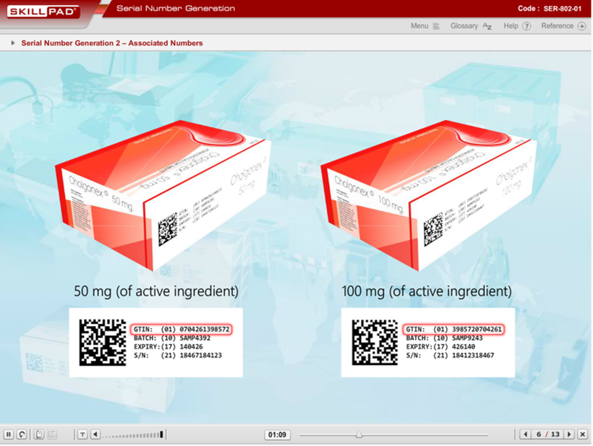Click the greyed-out two-page book icon

(x=52, y=434)
